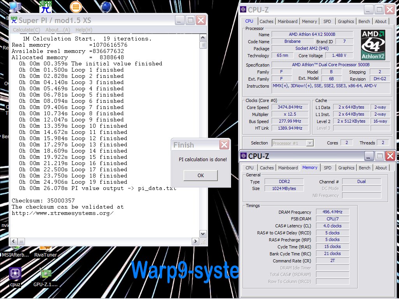Click the Core Speed 3474.84 MHz value
The height and width of the screenshot is (299, 399).
tap(290, 107)
